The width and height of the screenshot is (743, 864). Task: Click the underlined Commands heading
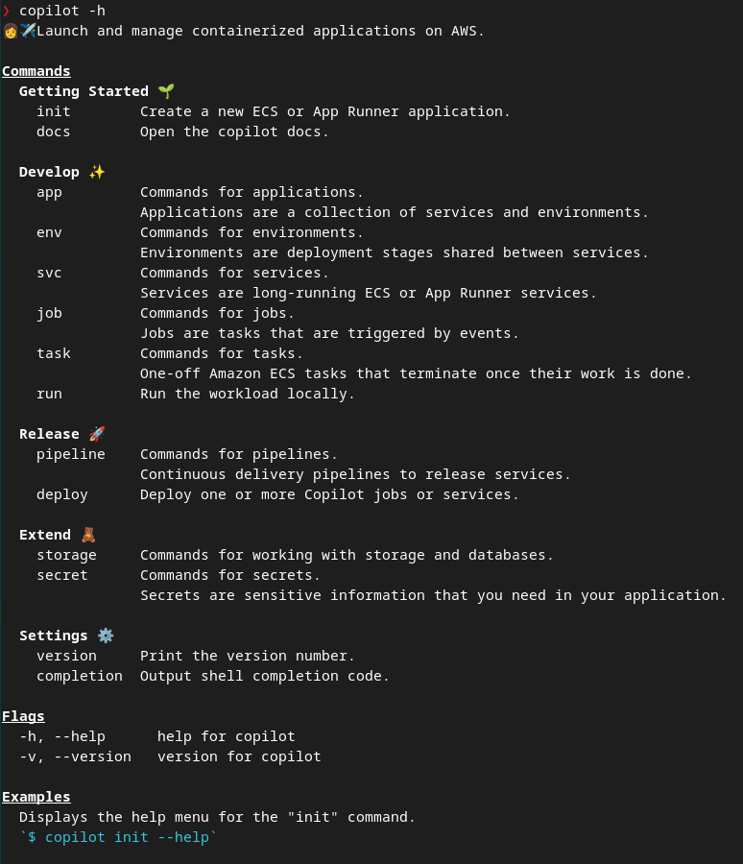click(x=36, y=71)
